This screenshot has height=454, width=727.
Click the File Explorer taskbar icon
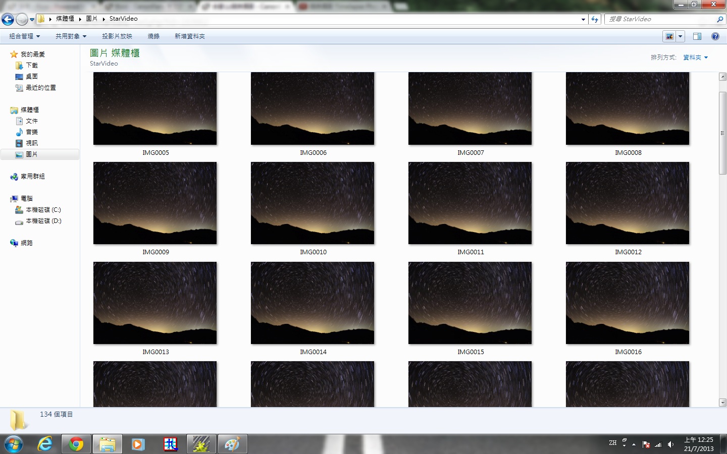[108, 444]
